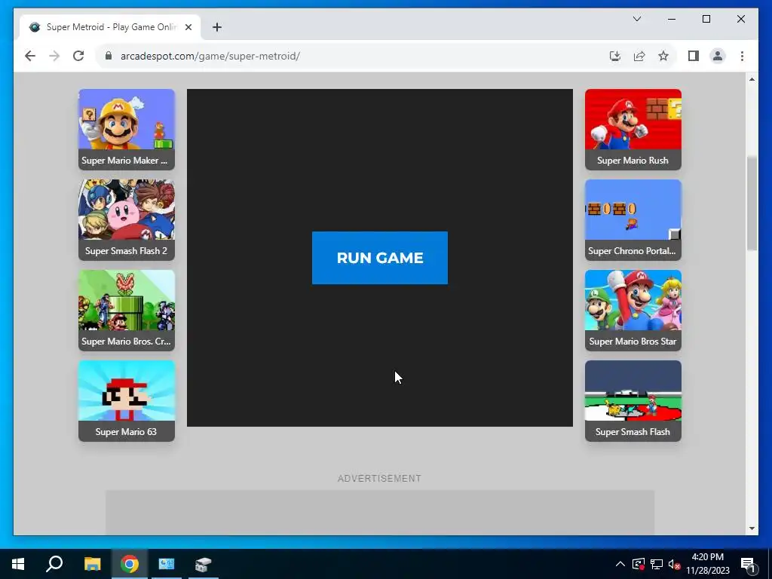Share this page using the share icon
Image resolution: width=772 pixels, height=579 pixels.
[x=639, y=56]
